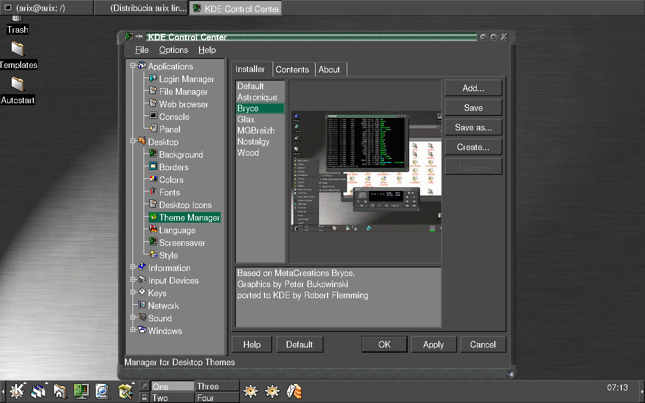Select the Colors module icon
The width and height of the screenshot is (645, 403).
click(153, 179)
